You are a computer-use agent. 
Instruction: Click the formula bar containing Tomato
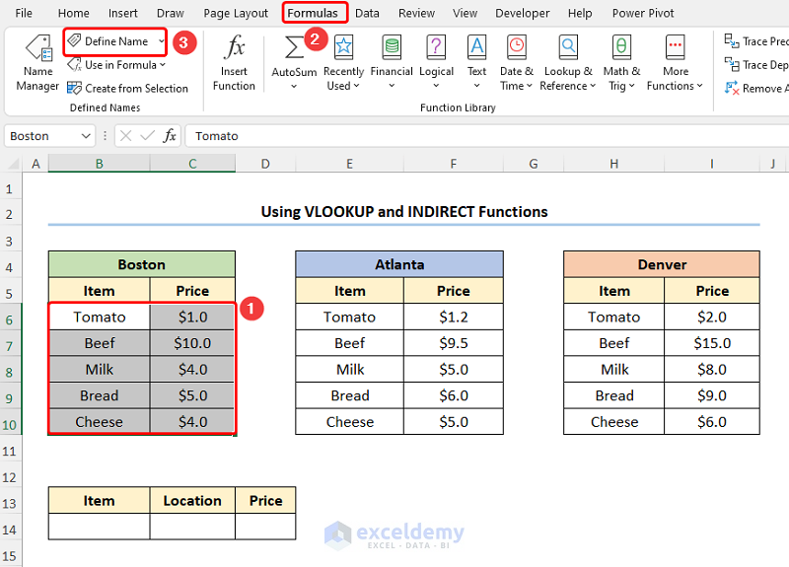485,136
